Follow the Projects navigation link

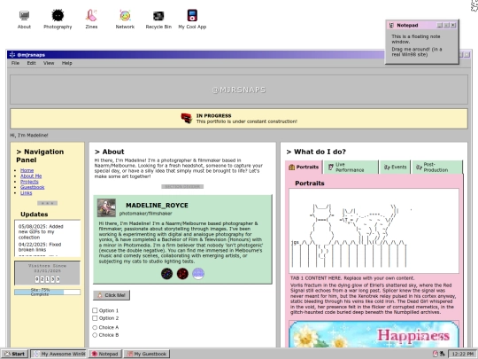coord(29,182)
